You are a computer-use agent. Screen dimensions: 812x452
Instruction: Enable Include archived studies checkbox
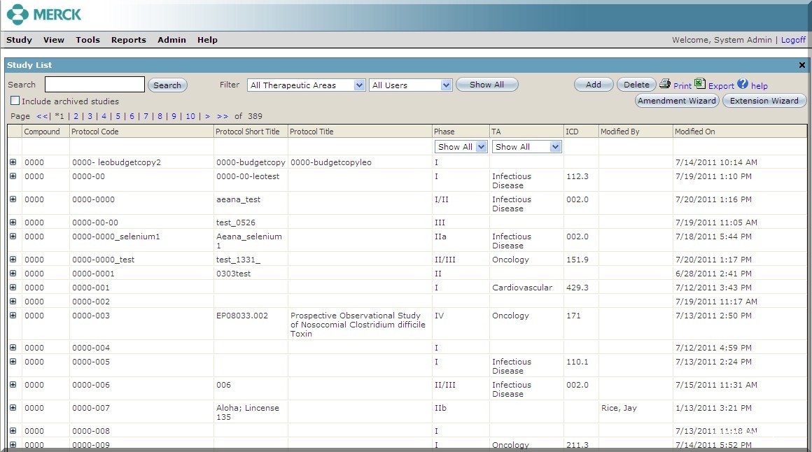pyautogui.click(x=15, y=101)
